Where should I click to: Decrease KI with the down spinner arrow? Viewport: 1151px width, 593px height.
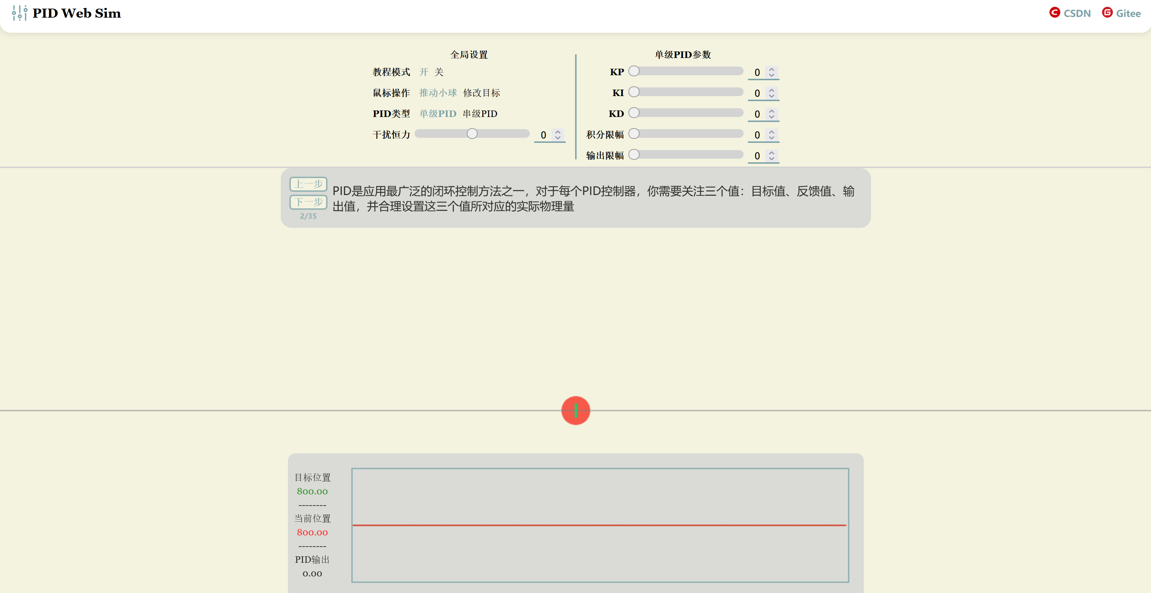tap(772, 96)
